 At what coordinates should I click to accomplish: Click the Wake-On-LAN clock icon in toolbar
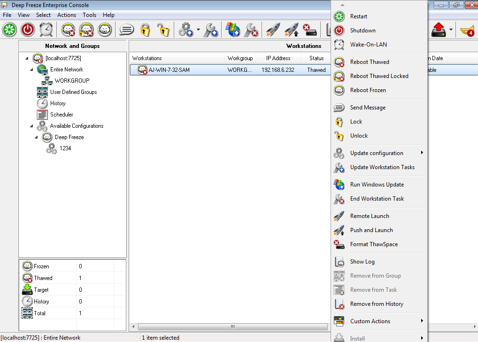pyautogui.click(x=45, y=30)
